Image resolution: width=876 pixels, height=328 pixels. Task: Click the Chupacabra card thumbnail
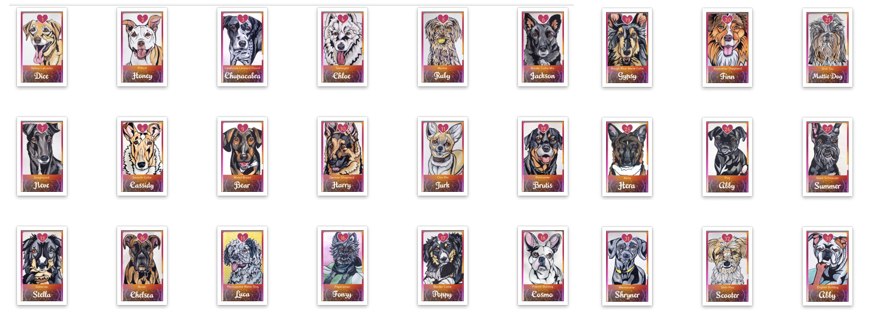point(242,47)
